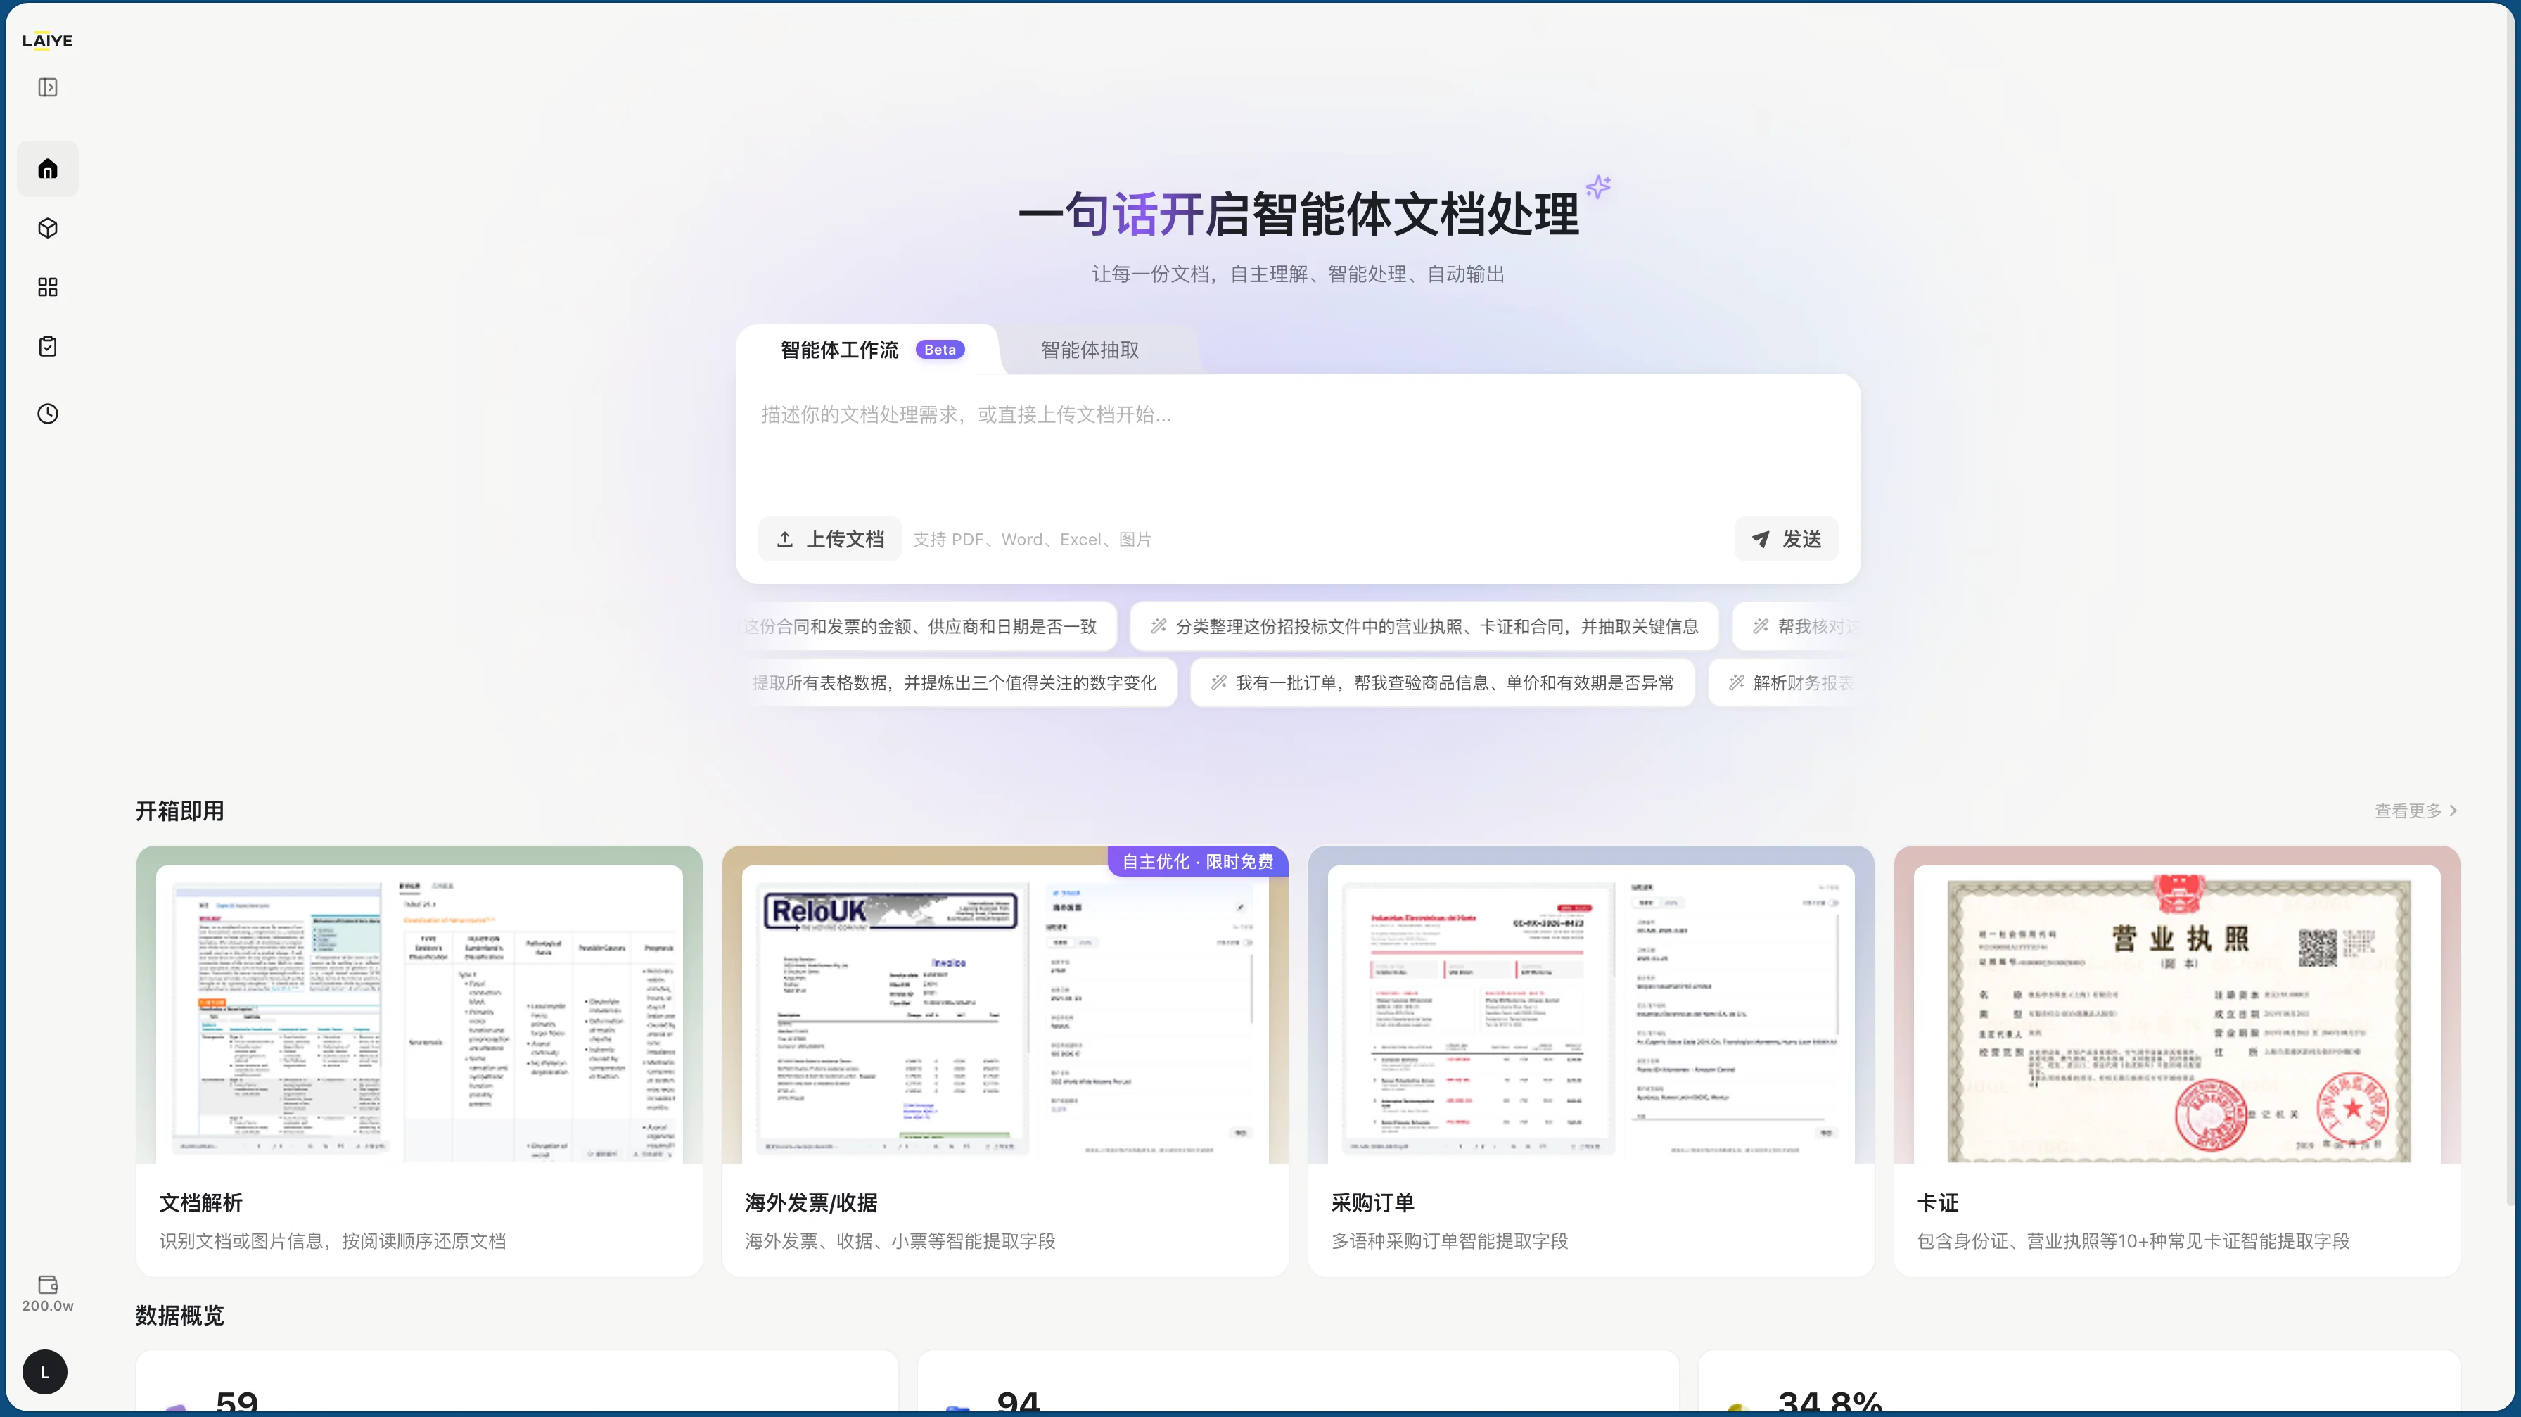Click the 海外发票、收据、小票 description text
The width and height of the screenshot is (2521, 1417).
[x=900, y=1241]
